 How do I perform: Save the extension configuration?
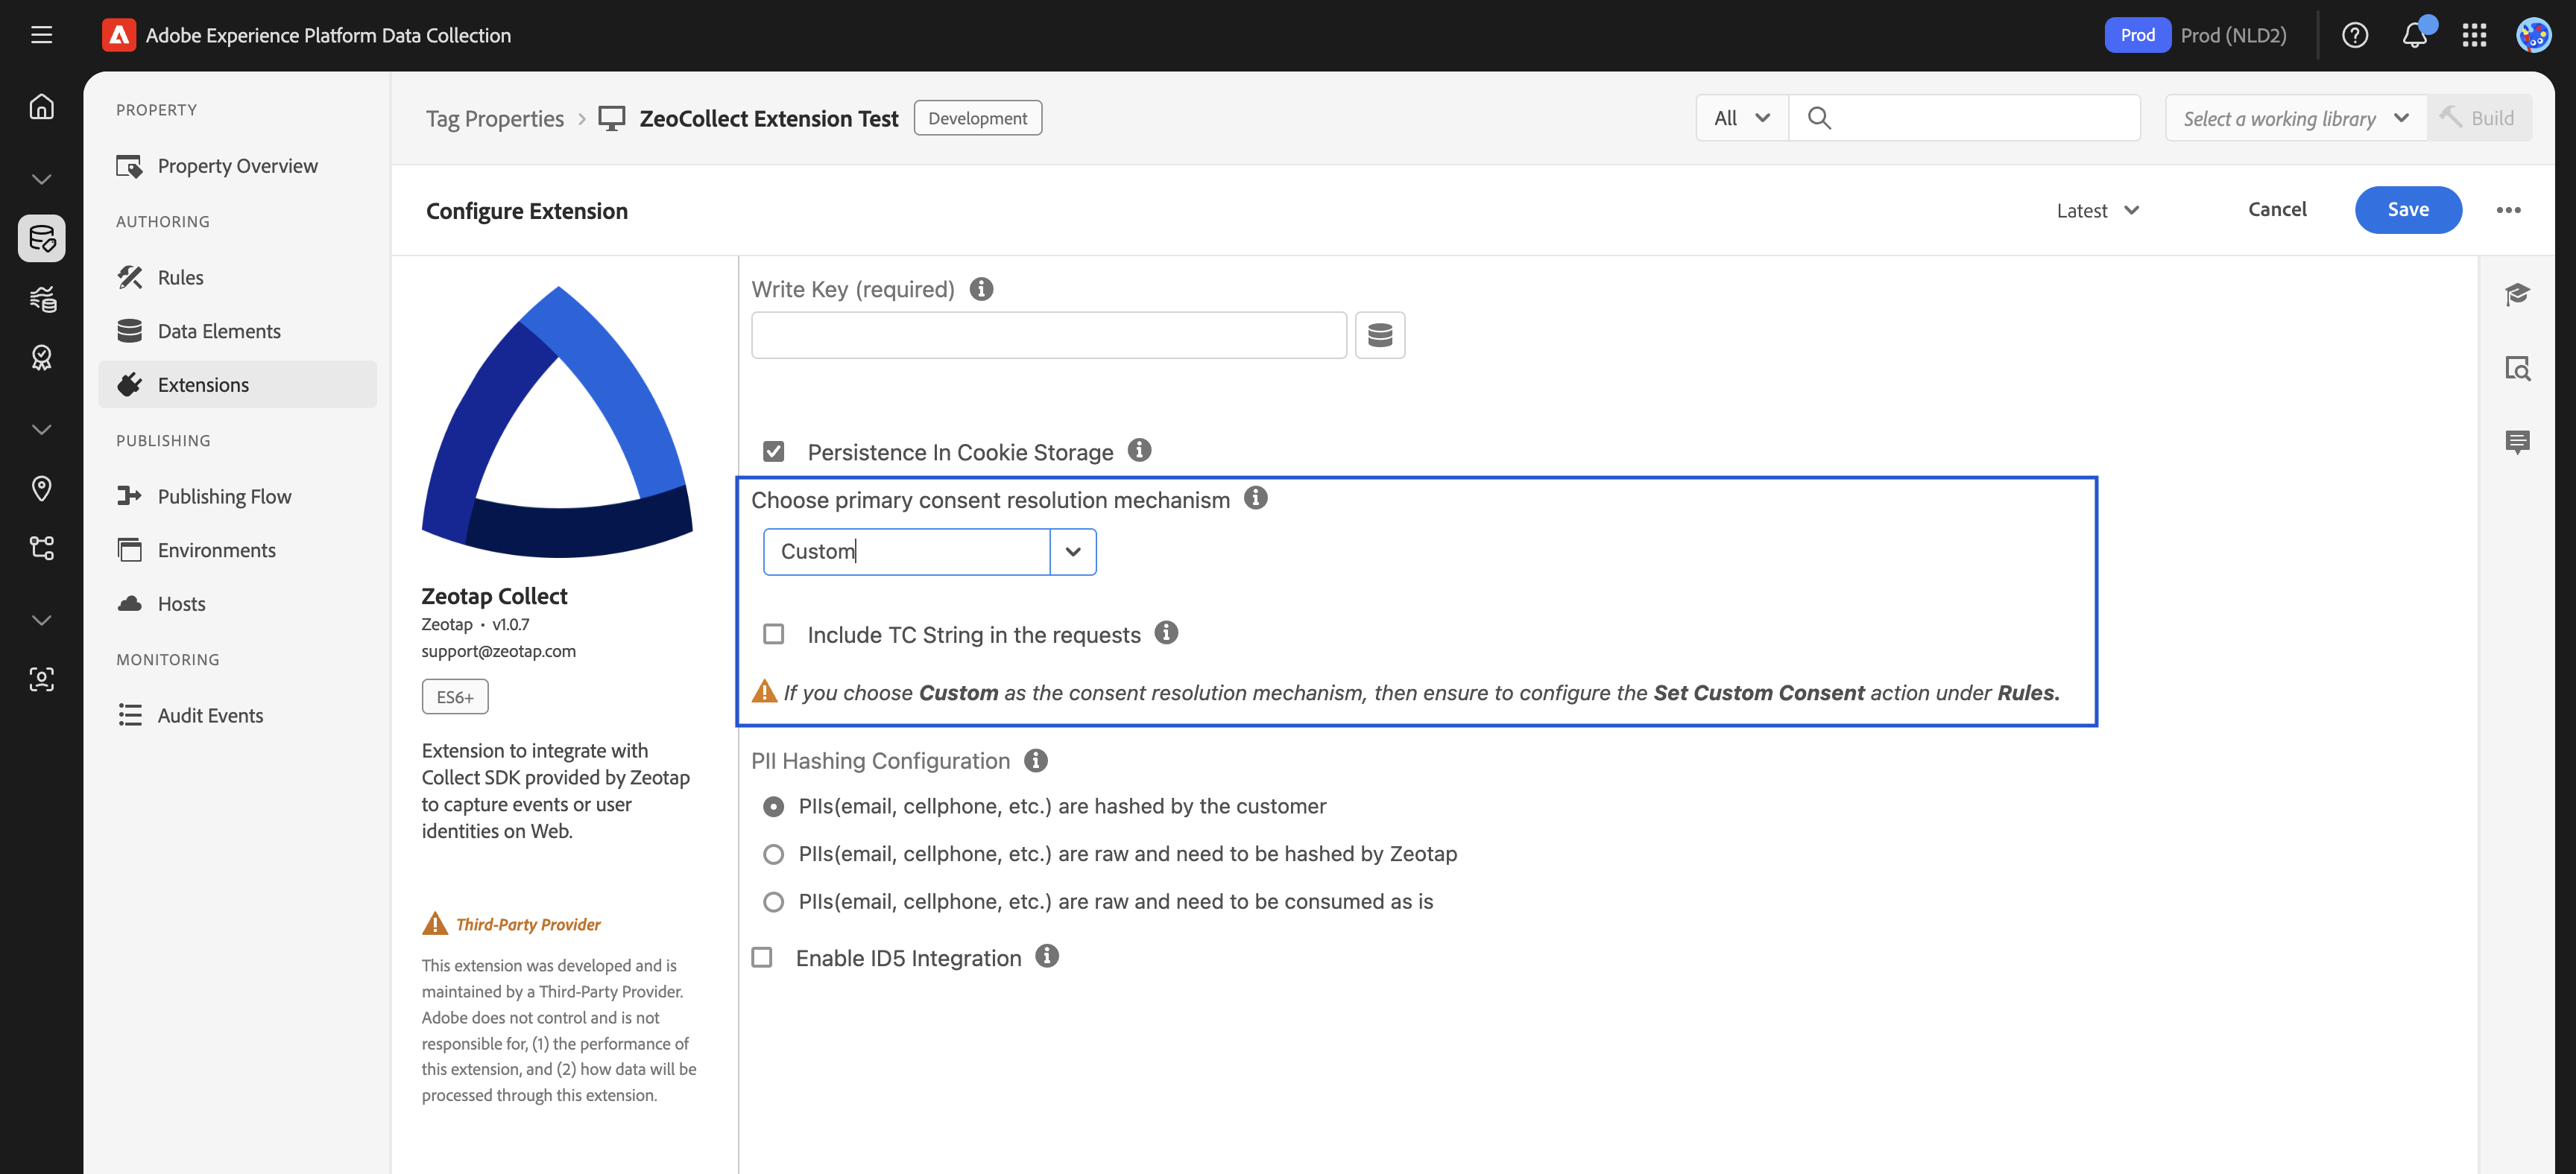pos(2408,210)
